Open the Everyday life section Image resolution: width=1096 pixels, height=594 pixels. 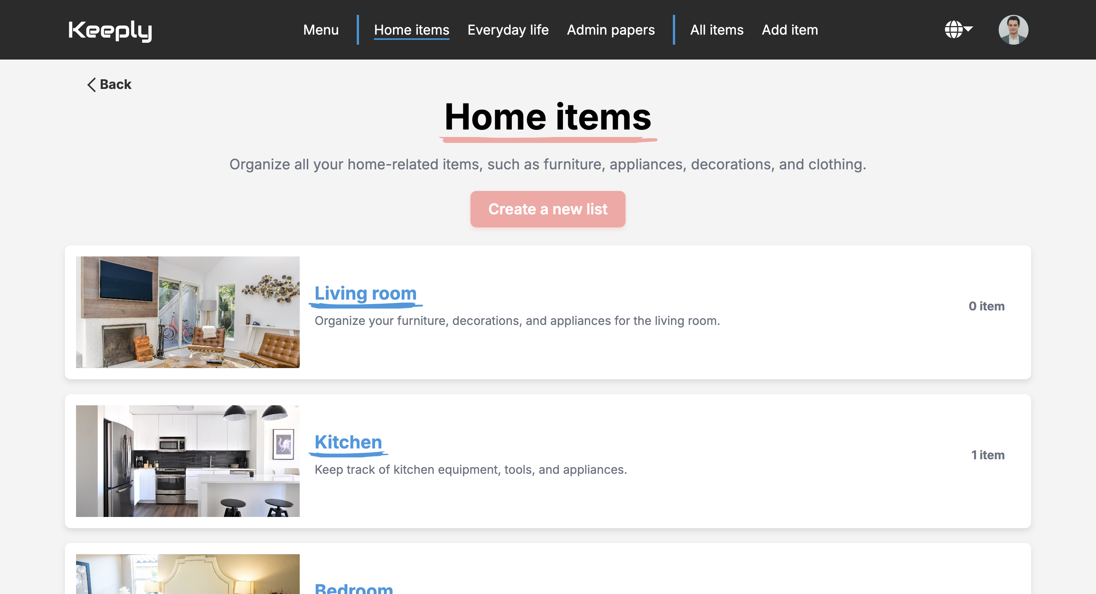[508, 30]
